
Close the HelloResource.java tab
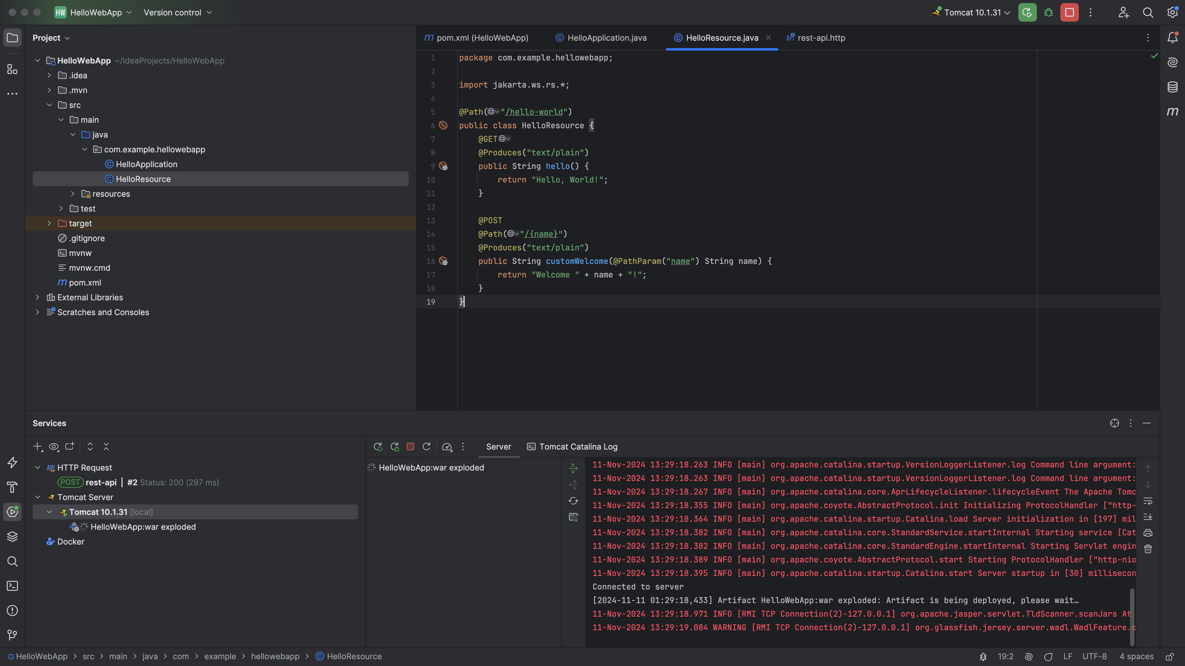(x=768, y=38)
